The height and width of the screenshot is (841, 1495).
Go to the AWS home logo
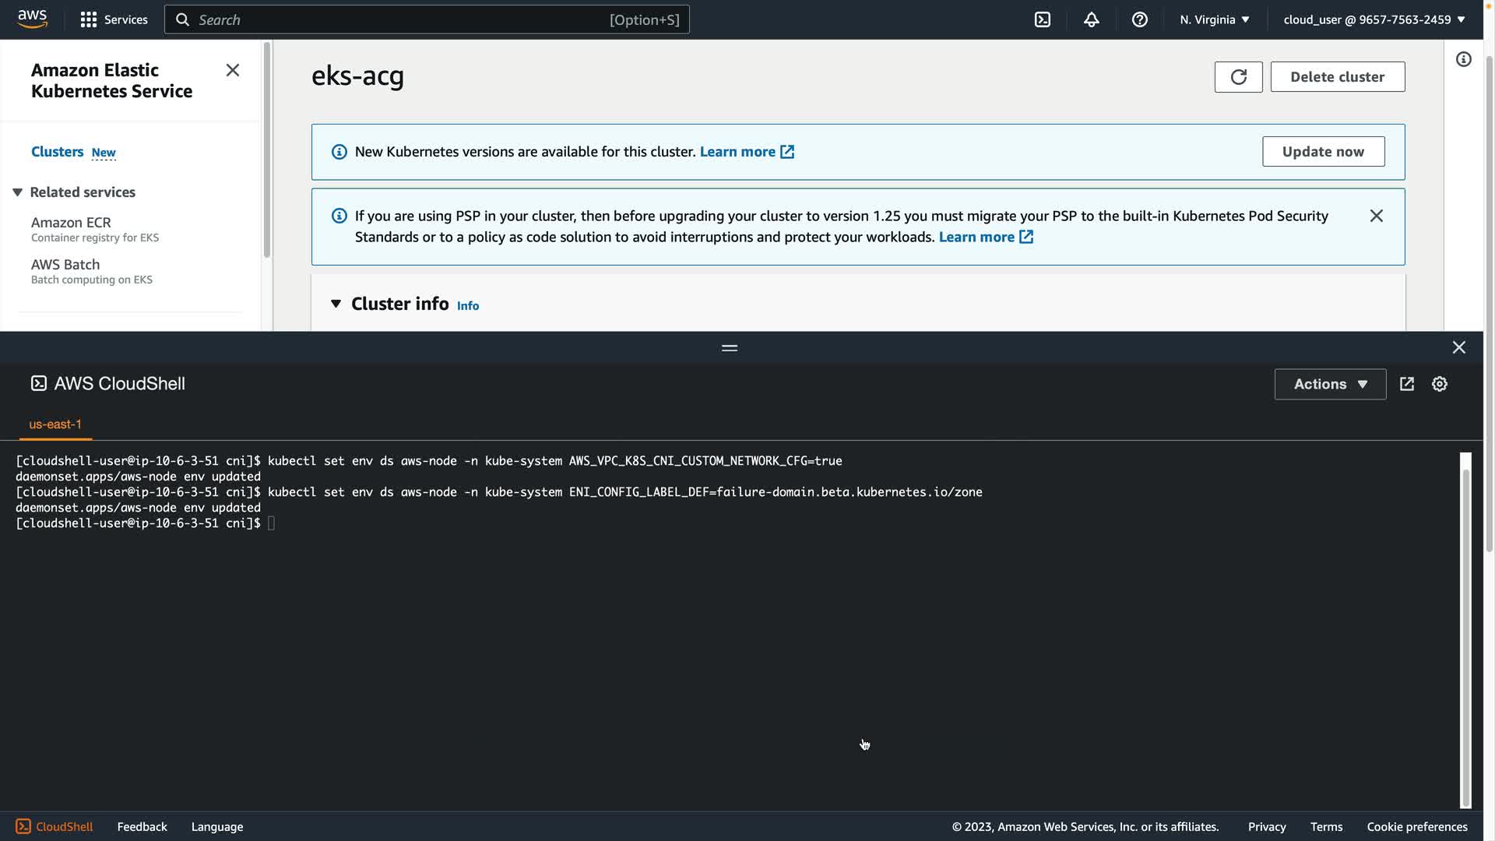[x=33, y=19]
